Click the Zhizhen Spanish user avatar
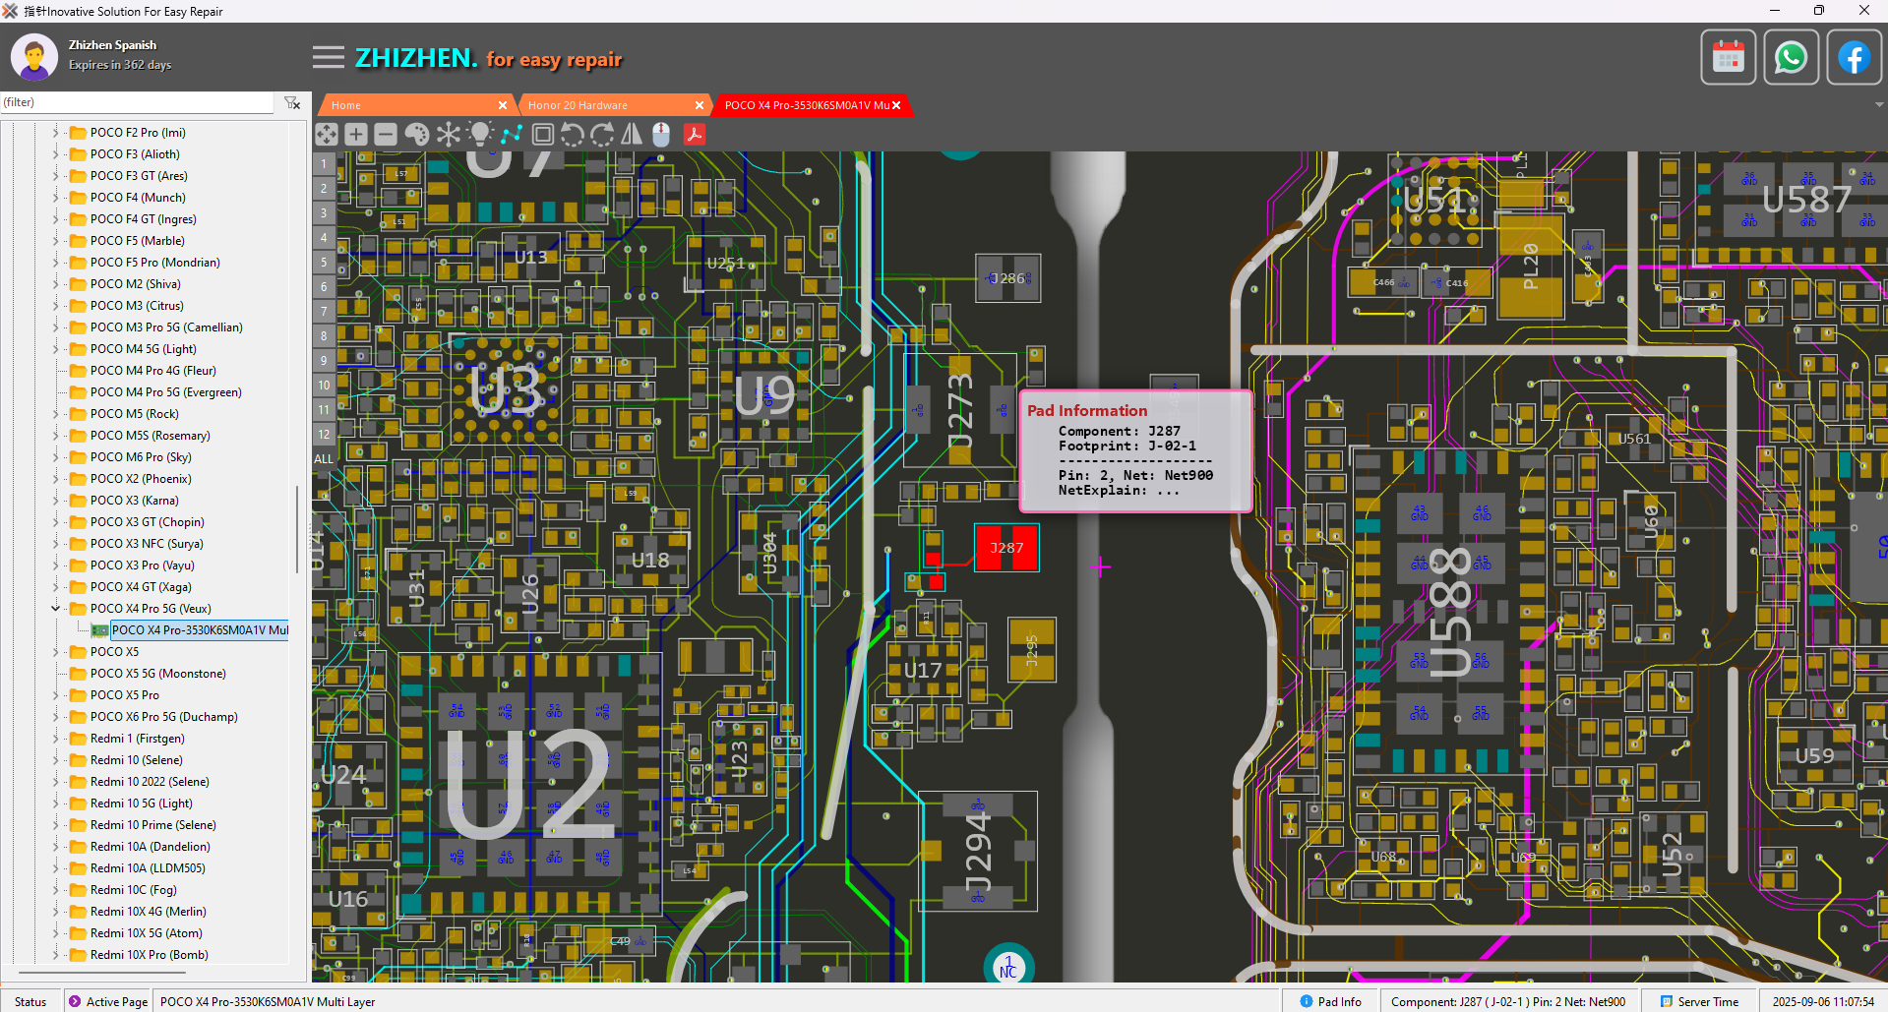1888x1012 pixels. pyautogui.click(x=34, y=57)
